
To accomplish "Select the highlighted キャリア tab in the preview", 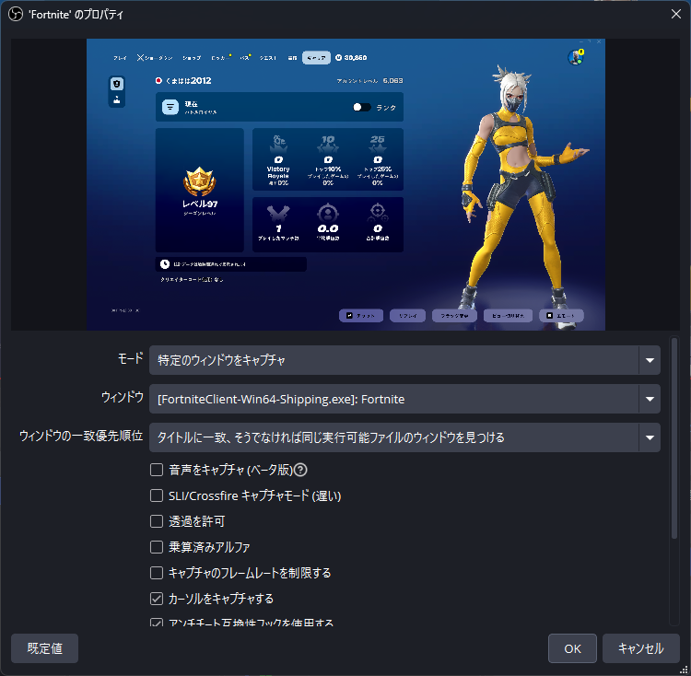I will [x=316, y=58].
